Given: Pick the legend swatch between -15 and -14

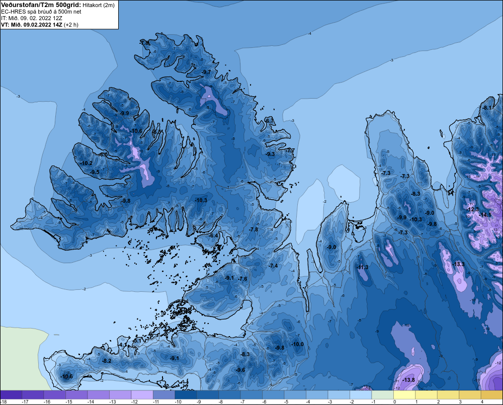Looking at the screenshot, I should [76, 395].
